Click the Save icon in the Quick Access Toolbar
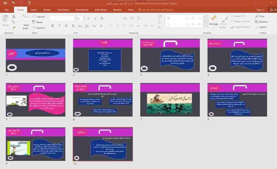Image resolution: width=277 pixels, height=169 pixels. tap(5, 3)
